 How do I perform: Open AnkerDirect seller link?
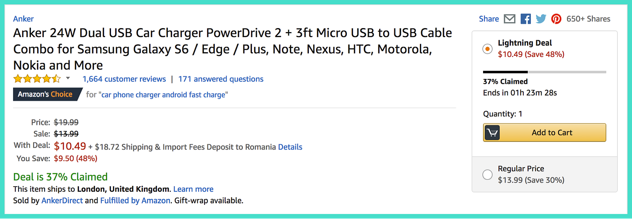[x=62, y=200]
